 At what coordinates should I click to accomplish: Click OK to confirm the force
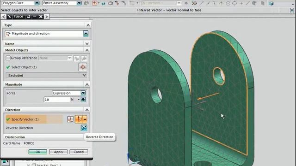click(x=38, y=152)
